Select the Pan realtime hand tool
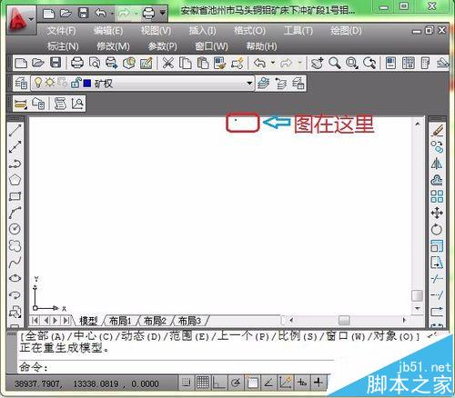 (x=318, y=63)
